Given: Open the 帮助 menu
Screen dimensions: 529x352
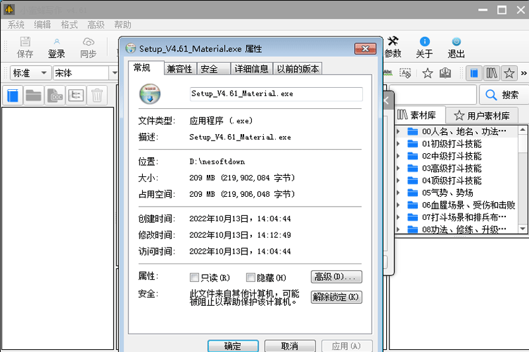Looking at the screenshot, I should click(x=122, y=24).
